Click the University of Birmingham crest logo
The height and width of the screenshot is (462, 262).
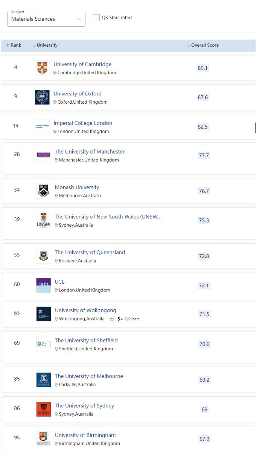point(43,439)
